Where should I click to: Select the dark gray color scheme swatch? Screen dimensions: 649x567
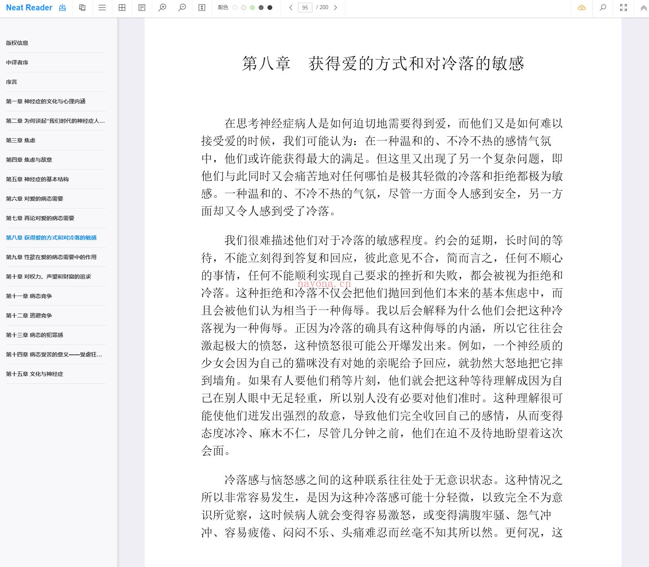pyautogui.click(x=261, y=8)
